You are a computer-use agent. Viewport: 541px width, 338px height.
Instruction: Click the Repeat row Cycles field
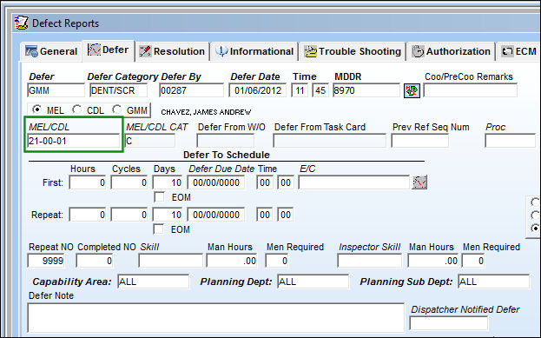129,215
